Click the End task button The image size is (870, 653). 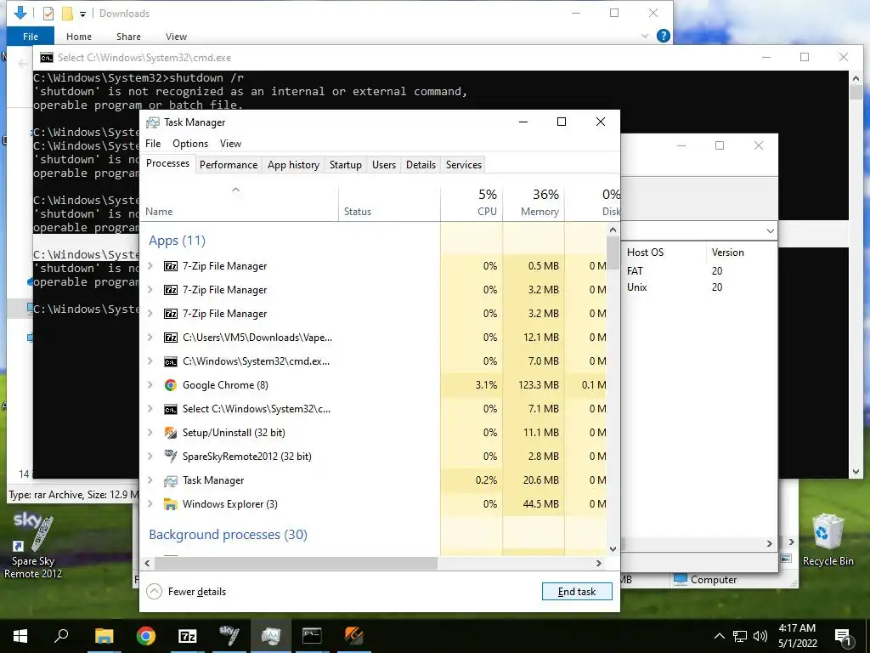[x=577, y=592]
